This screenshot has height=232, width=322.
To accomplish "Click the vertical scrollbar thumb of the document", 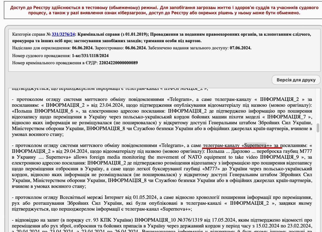I will pyautogui.click(x=318, y=128).
